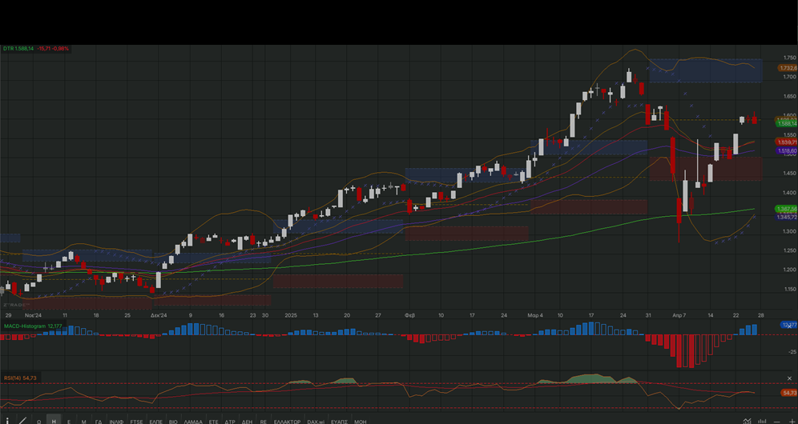Click the Νοε'24 date axis label
Viewport: 798px width, 424px height.
(33, 315)
